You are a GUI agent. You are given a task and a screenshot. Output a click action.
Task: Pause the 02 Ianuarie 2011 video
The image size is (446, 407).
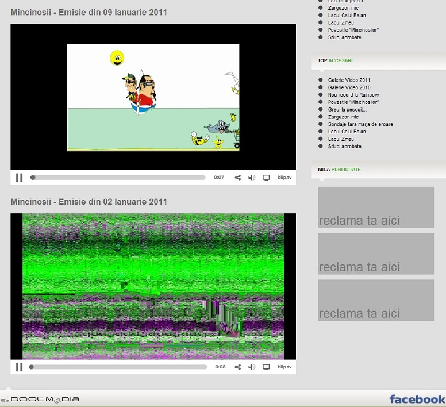coord(20,367)
